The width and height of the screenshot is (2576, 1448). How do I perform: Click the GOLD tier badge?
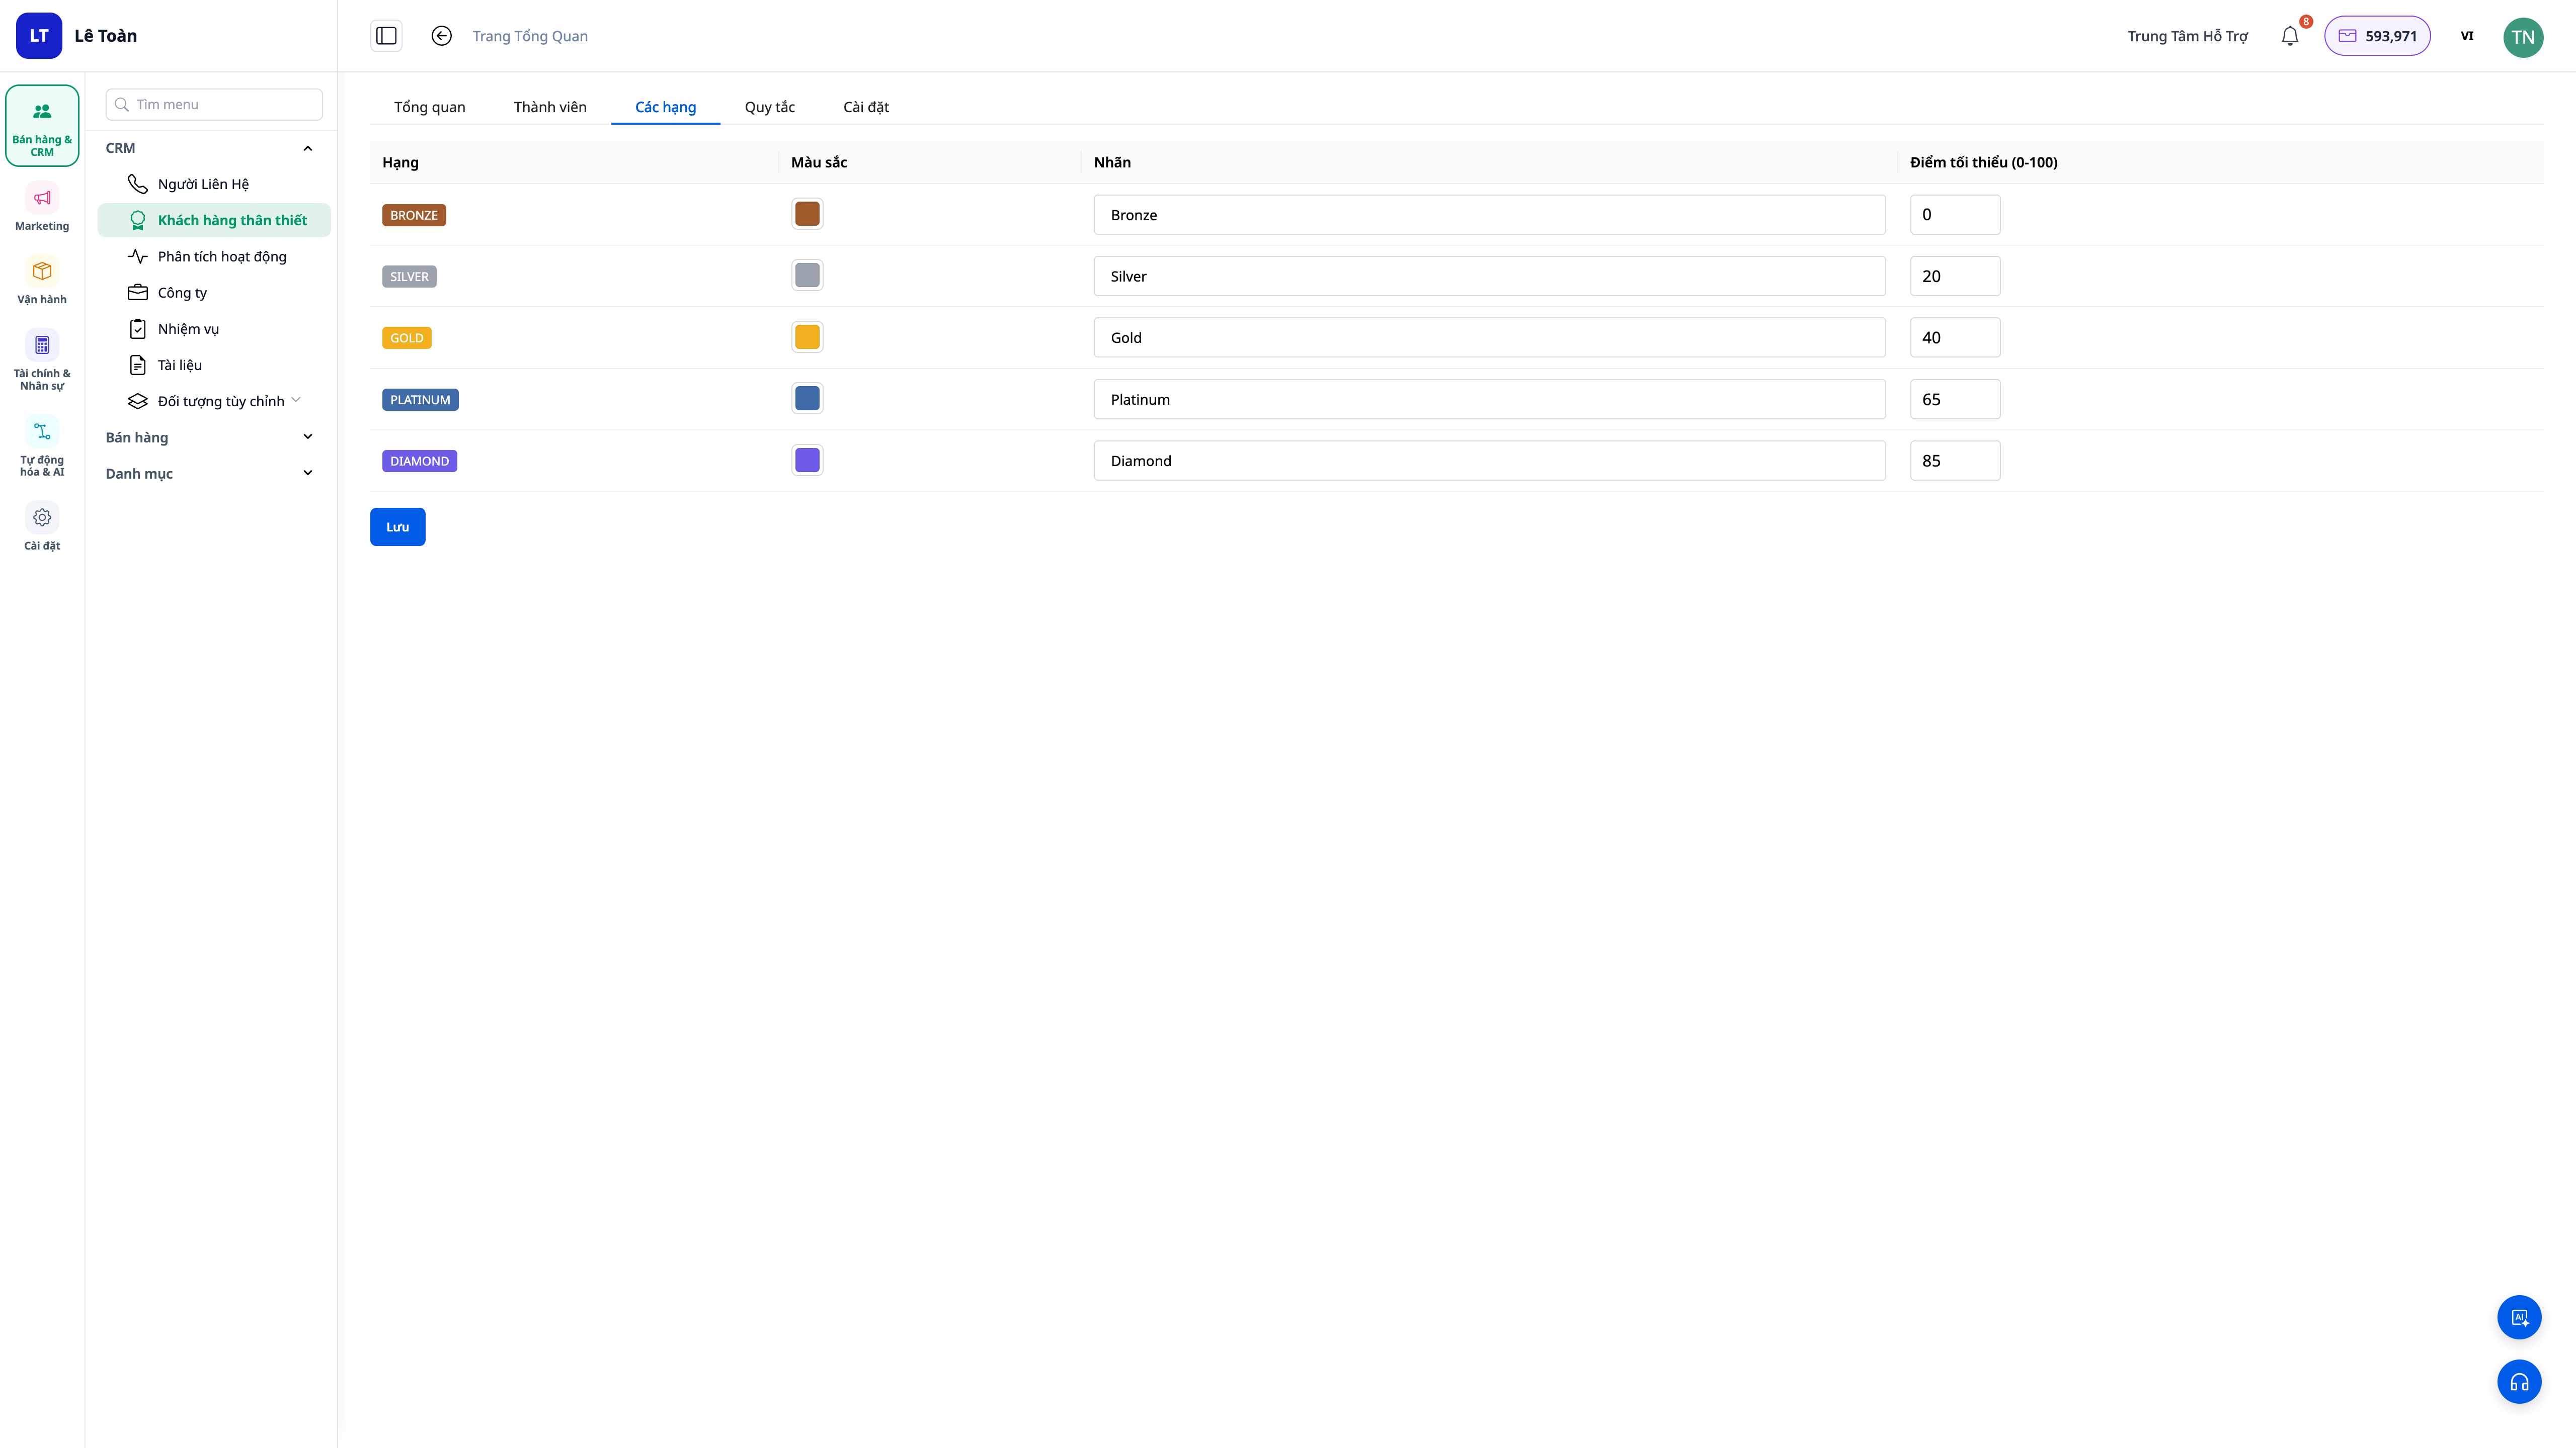pyautogui.click(x=407, y=338)
